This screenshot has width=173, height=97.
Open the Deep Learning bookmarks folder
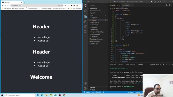tap(6, 8)
